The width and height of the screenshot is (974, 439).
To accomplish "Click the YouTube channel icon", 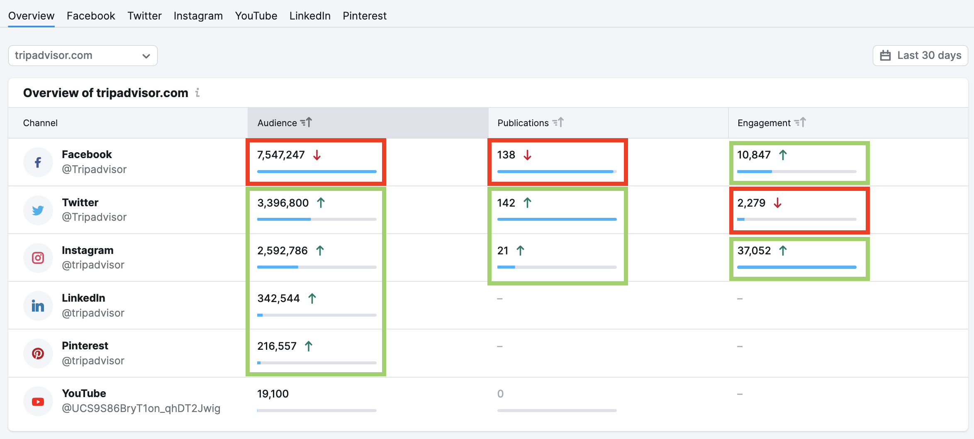I will click(x=38, y=402).
